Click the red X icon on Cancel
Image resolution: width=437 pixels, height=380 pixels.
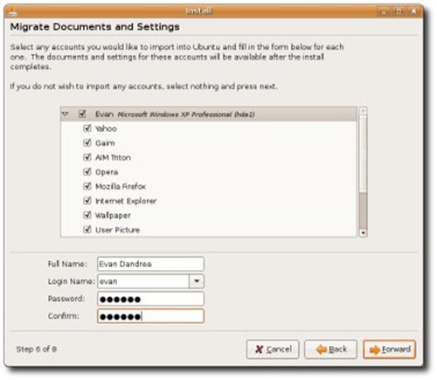click(259, 349)
